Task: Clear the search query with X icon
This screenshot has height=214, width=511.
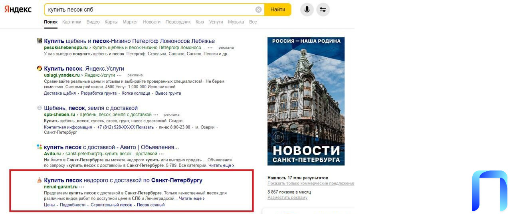Action: click(259, 10)
